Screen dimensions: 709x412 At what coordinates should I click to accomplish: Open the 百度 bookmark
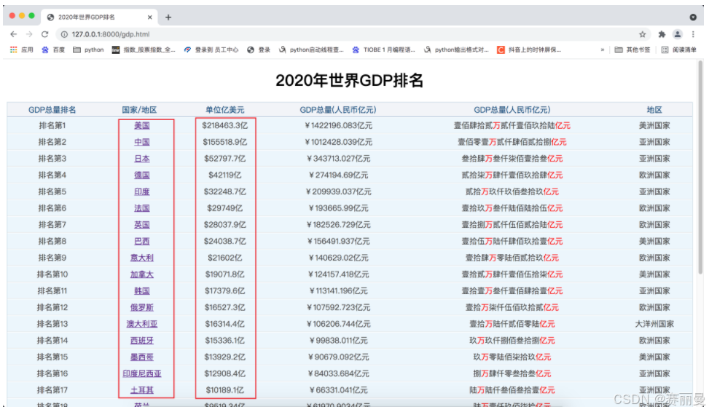point(53,49)
